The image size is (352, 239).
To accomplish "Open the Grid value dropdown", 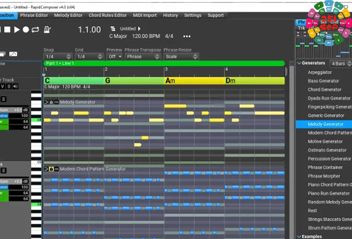I will pyautogui.click(x=89, y=57).
